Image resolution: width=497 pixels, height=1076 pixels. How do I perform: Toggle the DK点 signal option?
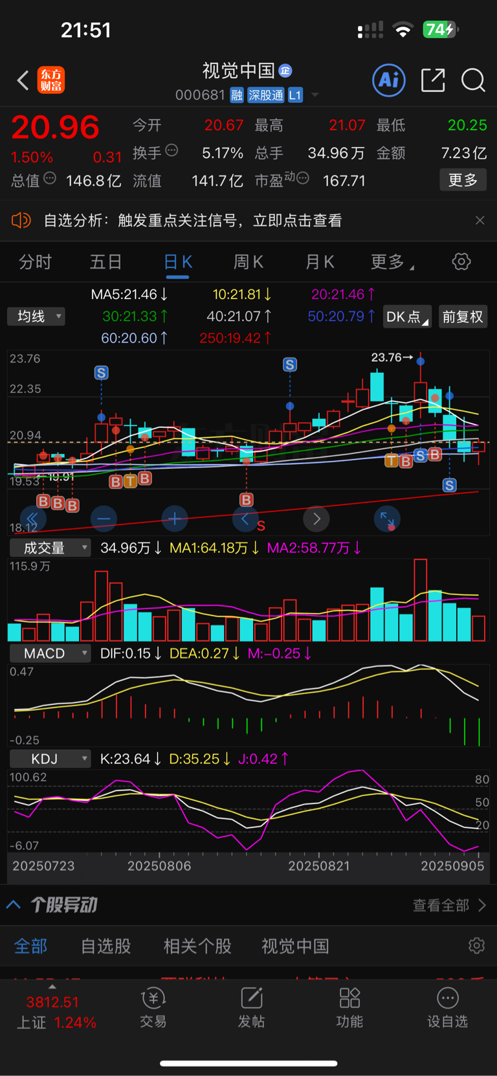[x=408, y=317]
